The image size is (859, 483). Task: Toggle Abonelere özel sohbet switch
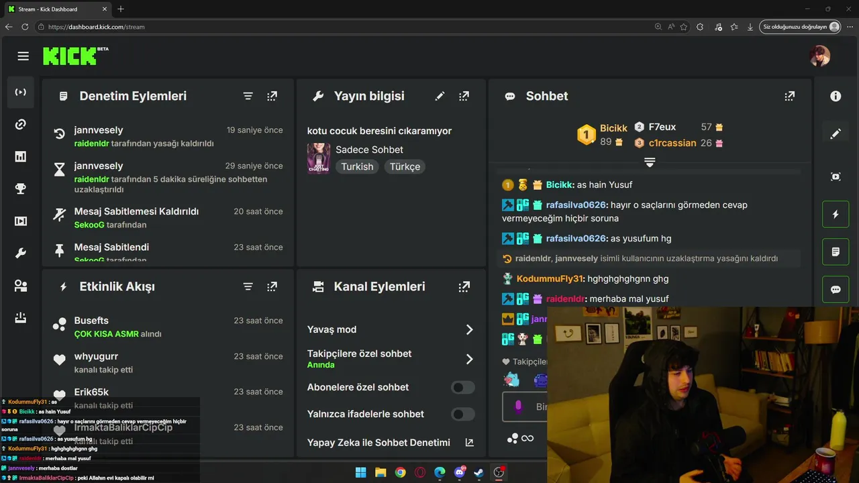(x=462, y=387)
